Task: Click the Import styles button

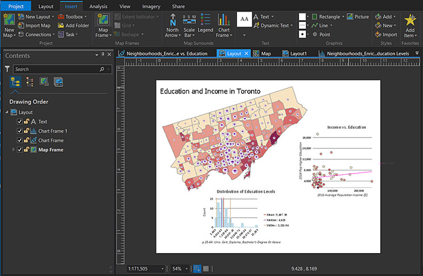Action: (x=386, y=34)
